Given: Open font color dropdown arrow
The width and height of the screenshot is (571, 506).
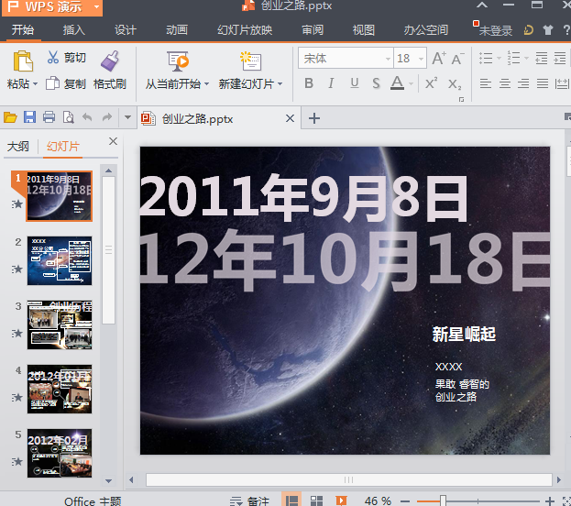Looking at the screenshot, I should tap(411, 84).
